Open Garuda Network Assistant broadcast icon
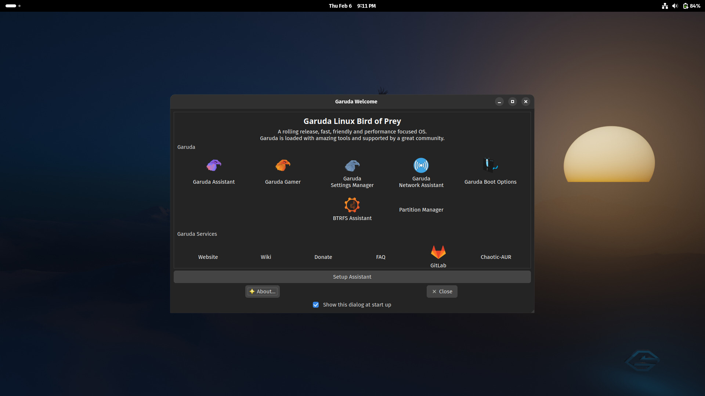The height and width of the screenshot is (396, 705). (x=421, y=165)
